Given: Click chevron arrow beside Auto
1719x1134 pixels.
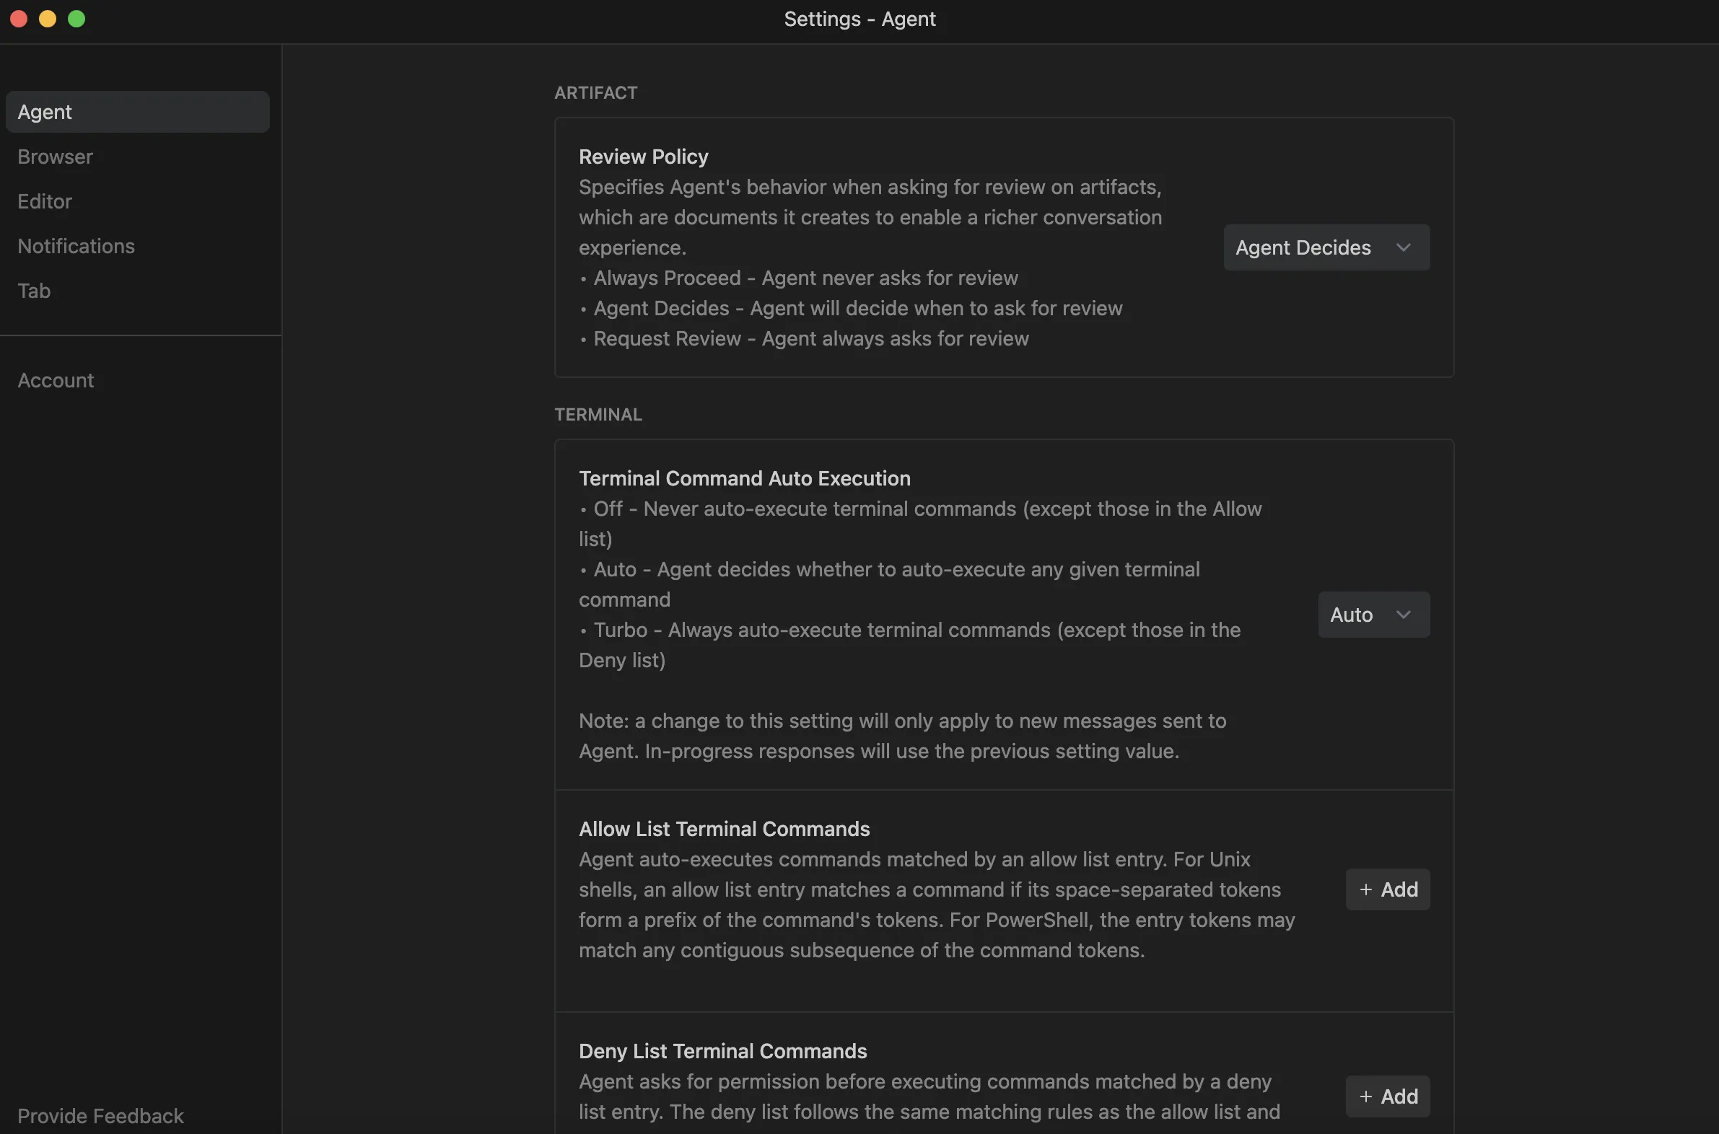Looking at the screenshot, I should click(1403, 614).
